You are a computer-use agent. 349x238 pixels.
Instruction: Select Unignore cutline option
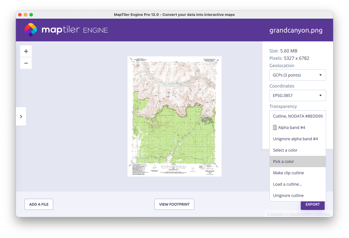tap(288, 195)
